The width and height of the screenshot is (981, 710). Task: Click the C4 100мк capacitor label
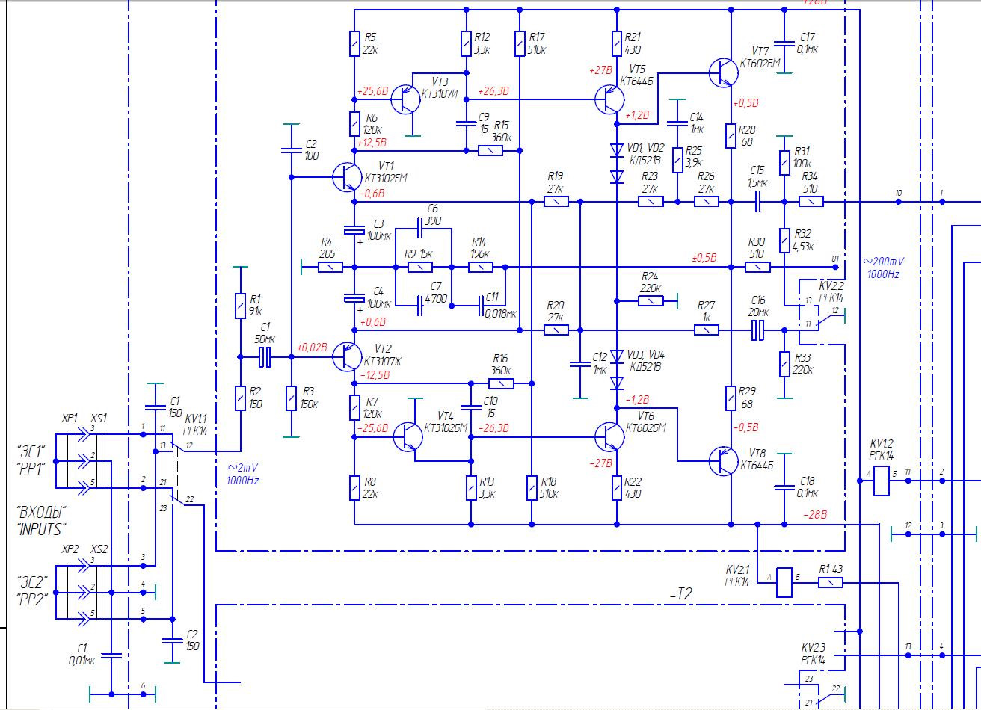379,298
